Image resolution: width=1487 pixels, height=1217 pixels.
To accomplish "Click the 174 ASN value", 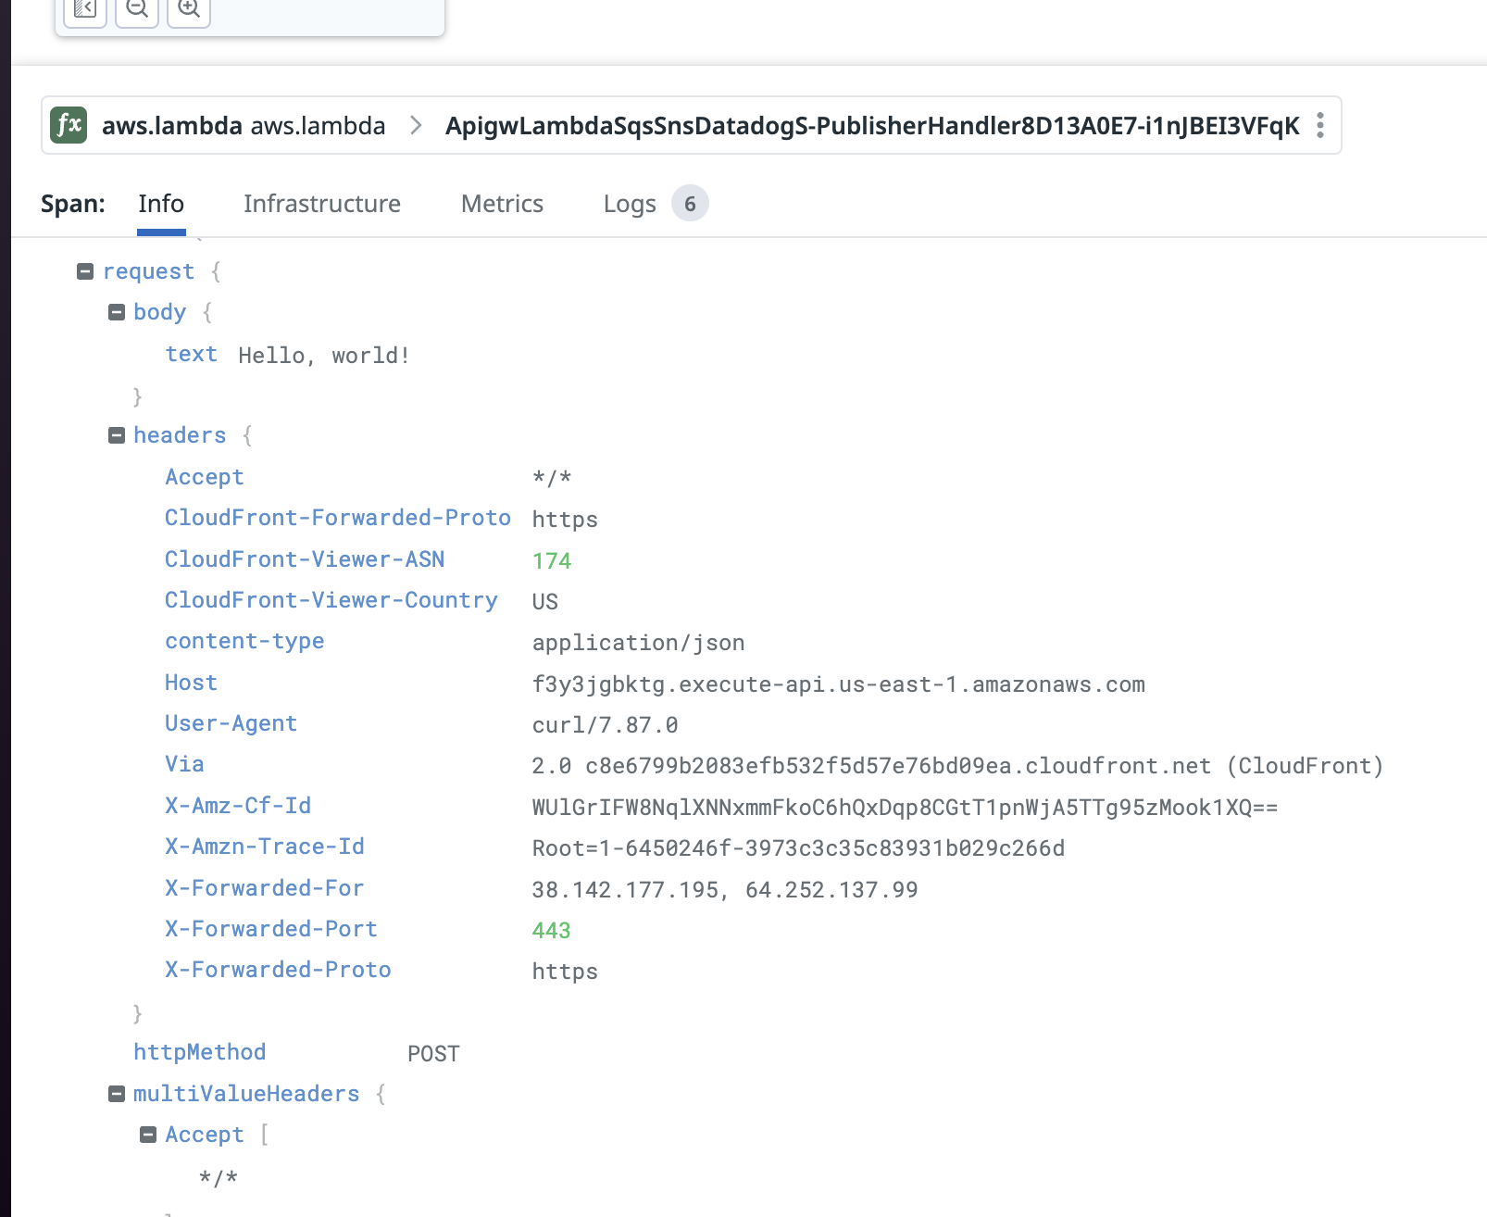I will (x=552, y=560).
